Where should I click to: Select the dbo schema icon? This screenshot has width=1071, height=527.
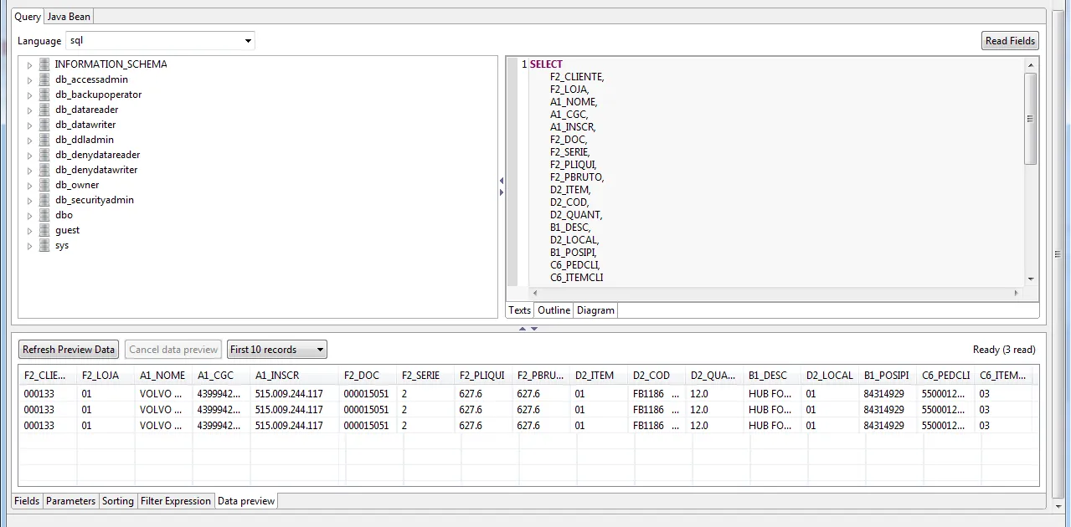(x=44, y=215)
